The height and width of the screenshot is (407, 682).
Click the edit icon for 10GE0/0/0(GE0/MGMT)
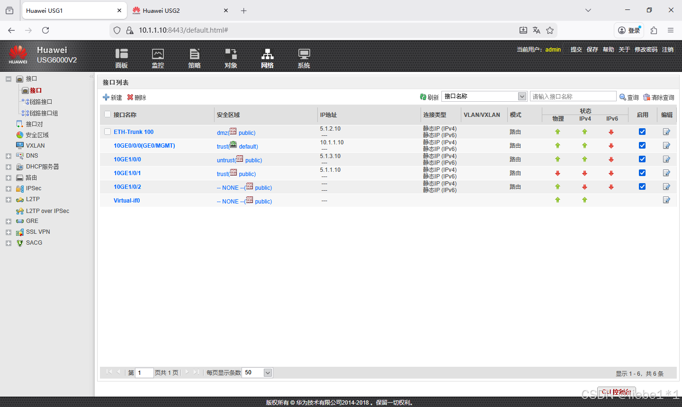pos(666,146)
